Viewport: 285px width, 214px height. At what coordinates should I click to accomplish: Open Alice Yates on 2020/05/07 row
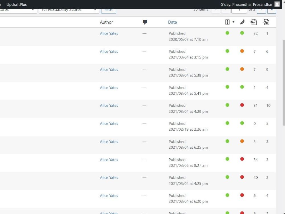point(109,33)
